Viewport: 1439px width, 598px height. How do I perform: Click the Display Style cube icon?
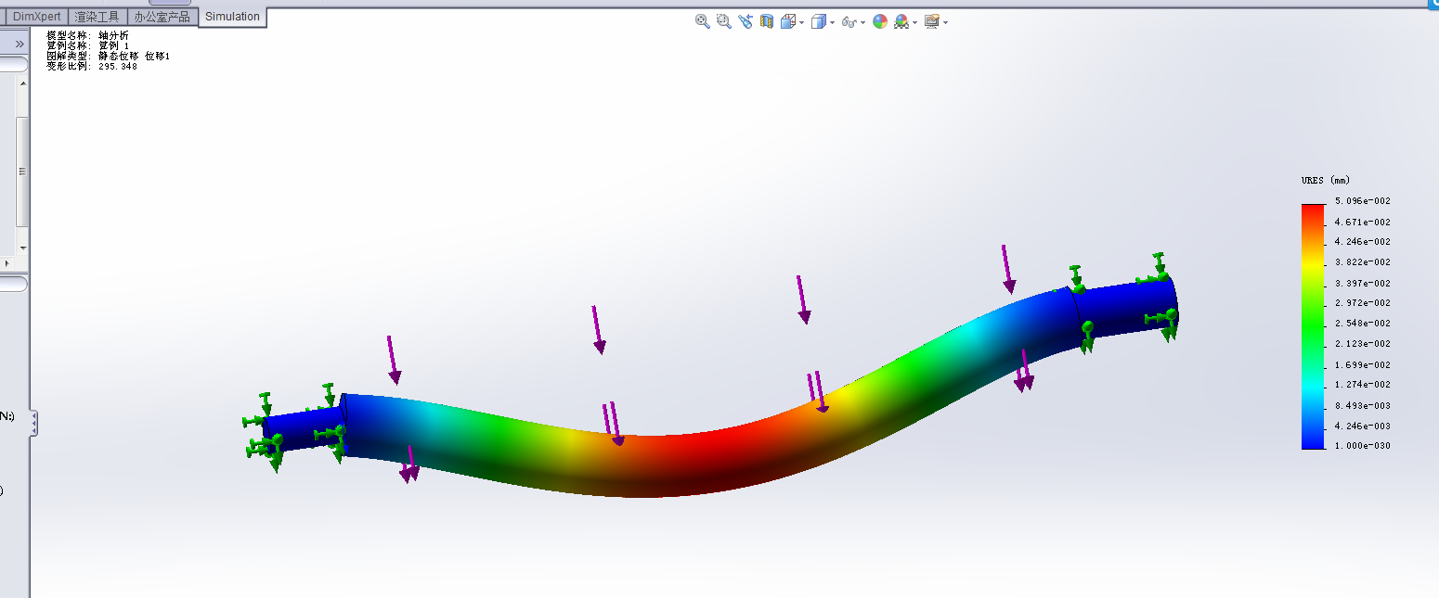pos(818,21)
